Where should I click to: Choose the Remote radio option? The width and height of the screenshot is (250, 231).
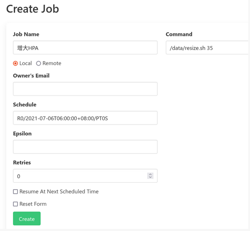[x=38, y=63]
